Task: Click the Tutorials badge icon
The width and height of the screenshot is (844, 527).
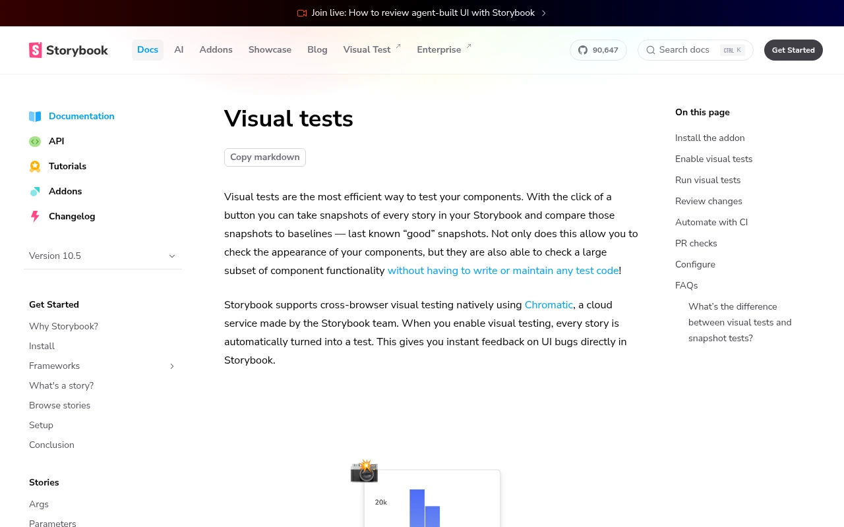Action: click(35, 167)
